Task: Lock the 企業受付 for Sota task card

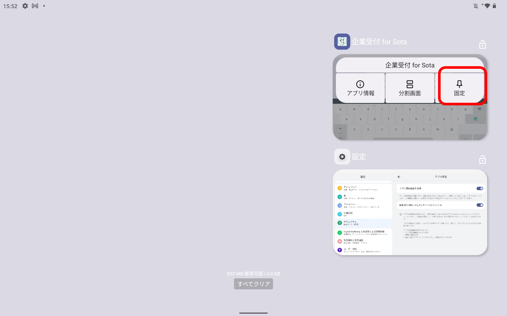Action: pos(482,45)
